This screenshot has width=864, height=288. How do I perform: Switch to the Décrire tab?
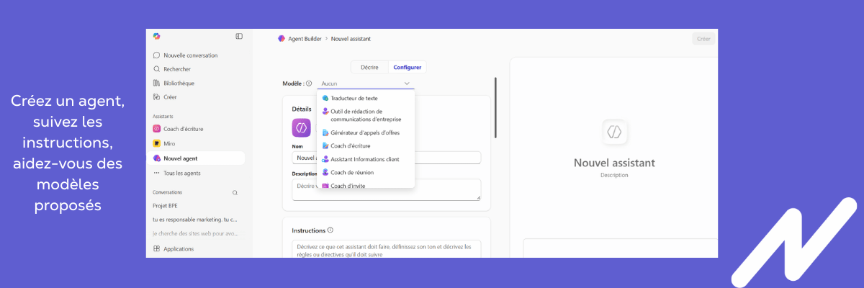pos(369,67)
